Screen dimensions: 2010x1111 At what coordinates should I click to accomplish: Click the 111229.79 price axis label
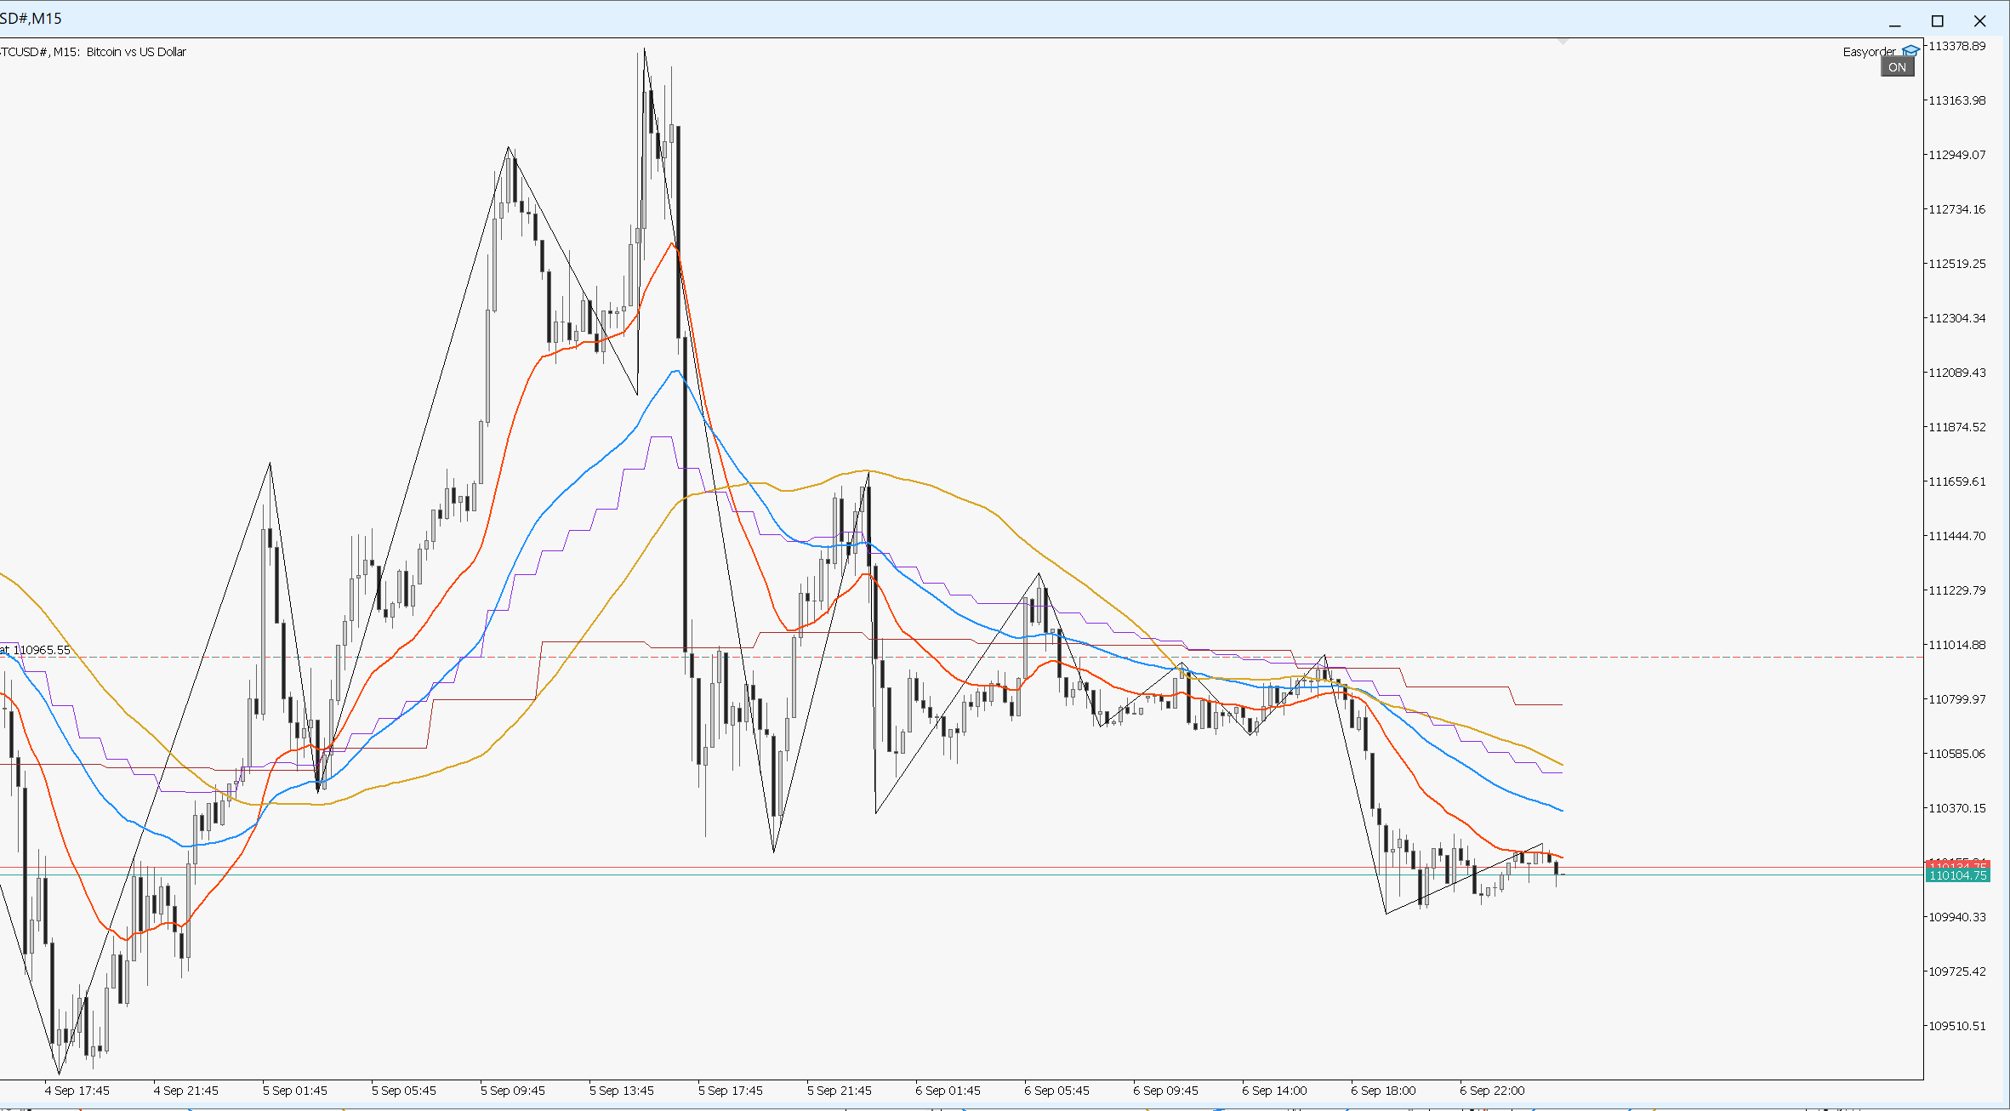coord(1956,590)
